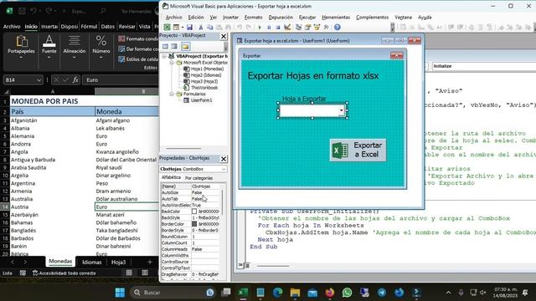This screenshot has height=301, width=536.
Task: Click the Excel Save icon in quick access toolbar
Action: 23,11
